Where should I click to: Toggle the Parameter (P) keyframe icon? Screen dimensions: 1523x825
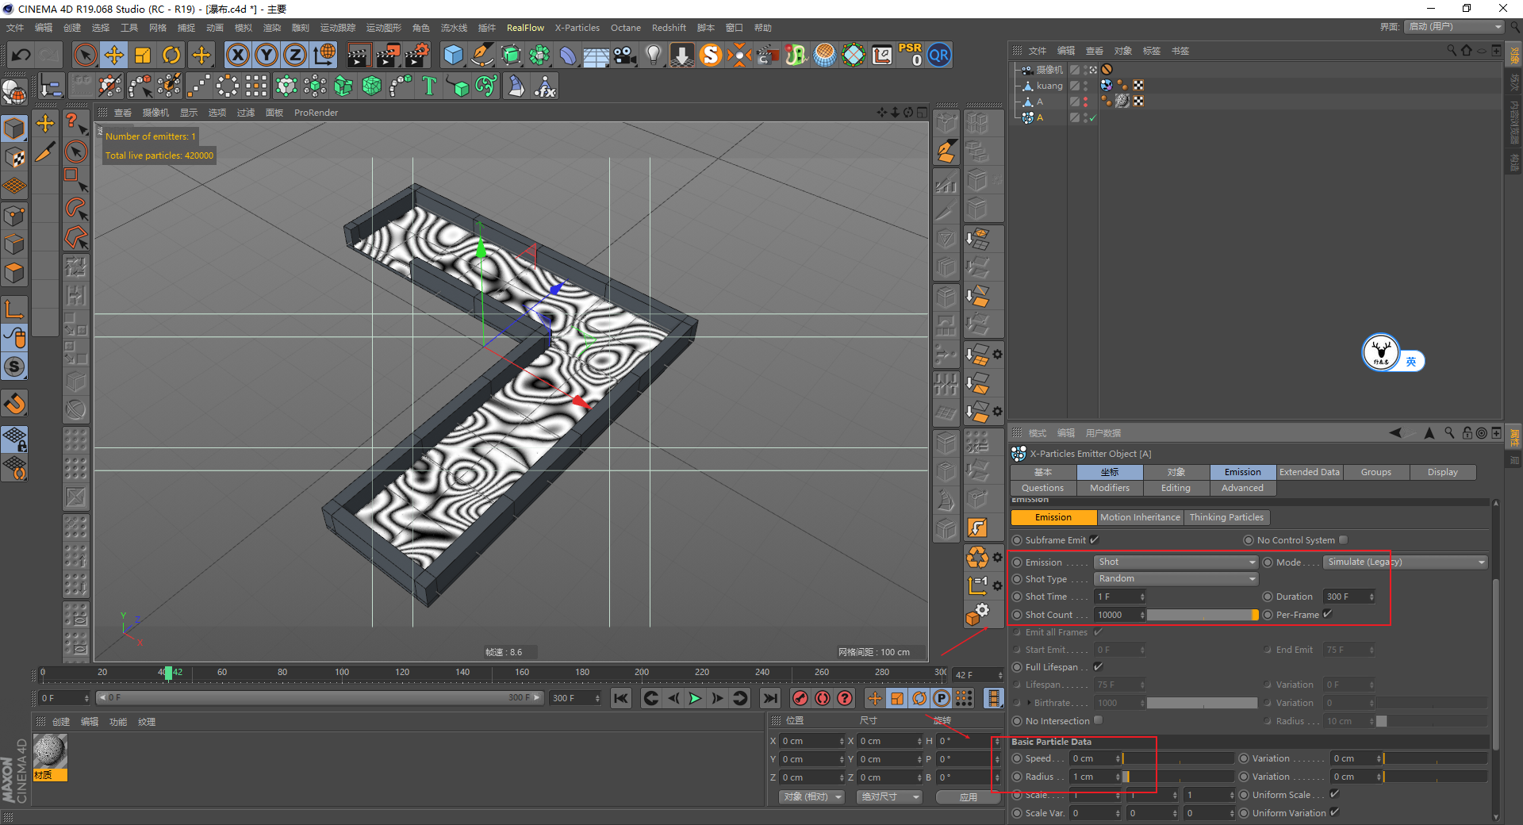click(942, 698)
